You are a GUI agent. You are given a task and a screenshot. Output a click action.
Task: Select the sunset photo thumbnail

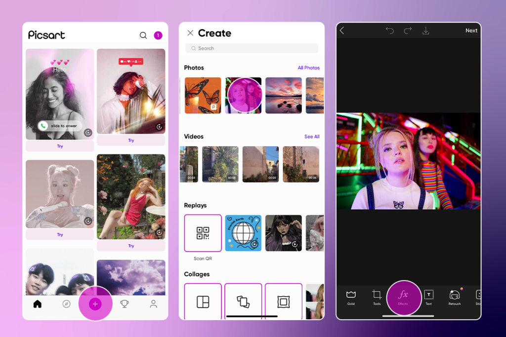click(284, 95)
